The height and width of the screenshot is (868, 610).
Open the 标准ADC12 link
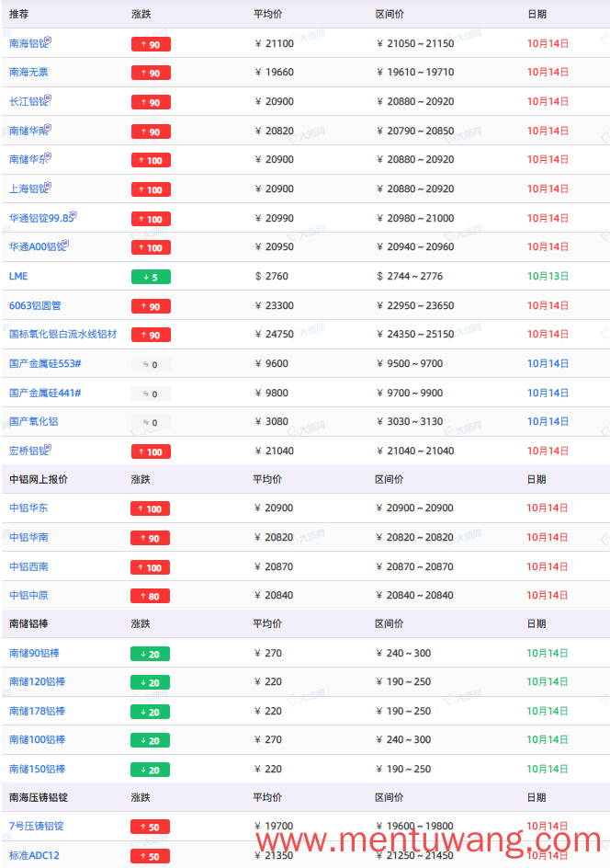click(x=34, y=856)
